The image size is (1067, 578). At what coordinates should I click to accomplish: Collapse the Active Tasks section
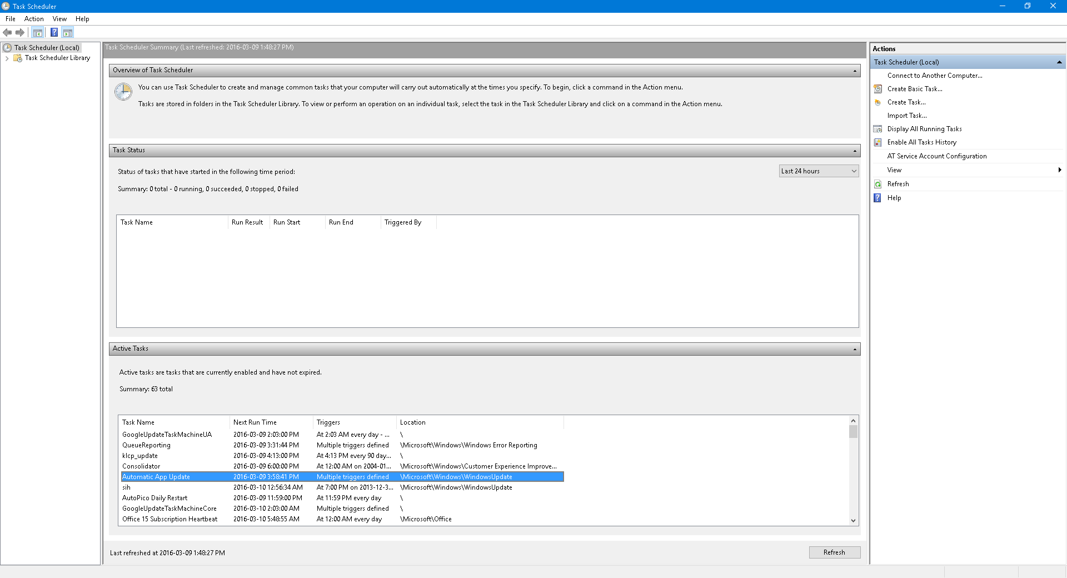(855, 349)
